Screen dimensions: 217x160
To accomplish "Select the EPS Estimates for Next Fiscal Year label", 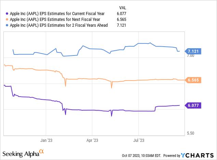I will click(55, 20).
